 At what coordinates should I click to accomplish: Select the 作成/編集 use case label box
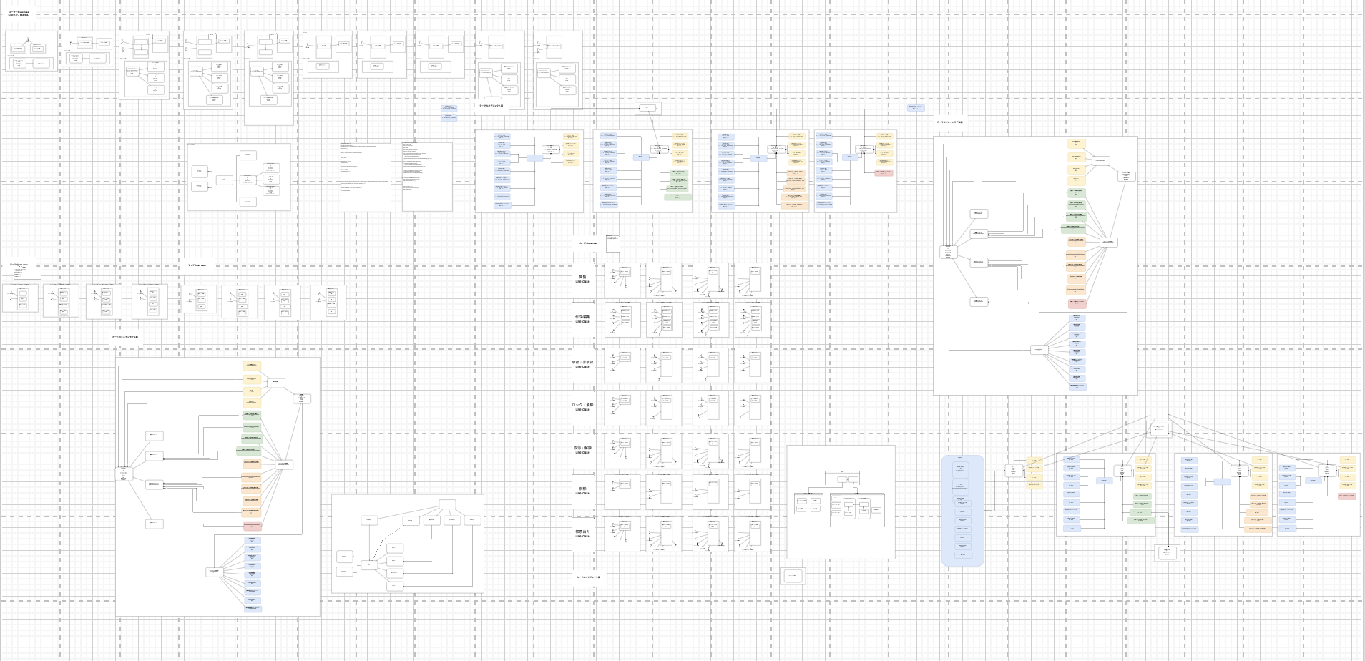point(583,319)
